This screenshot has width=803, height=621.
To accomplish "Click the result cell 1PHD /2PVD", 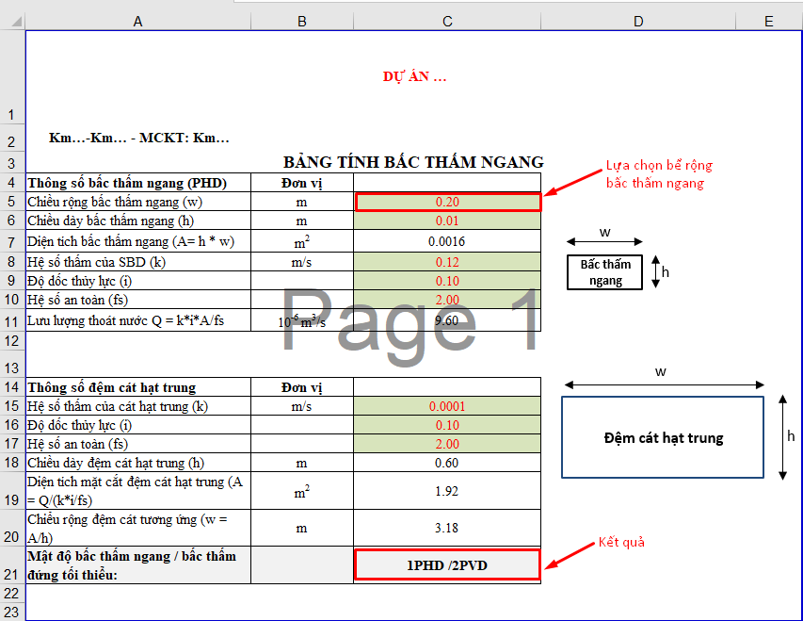I will pyautogui.click(x=447, y=564).
